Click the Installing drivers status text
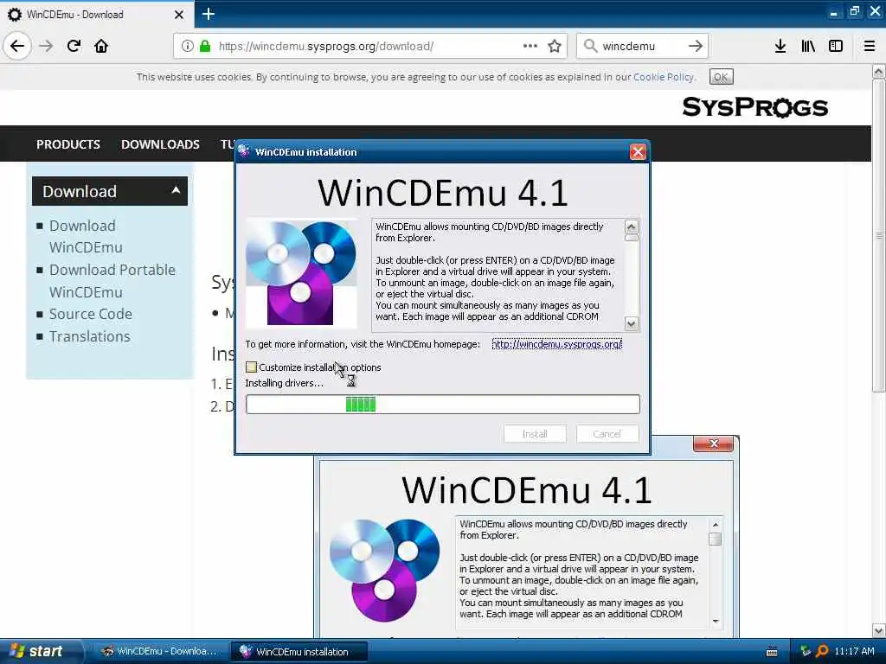Screen dimensions: 886x664 coord(284,383)
